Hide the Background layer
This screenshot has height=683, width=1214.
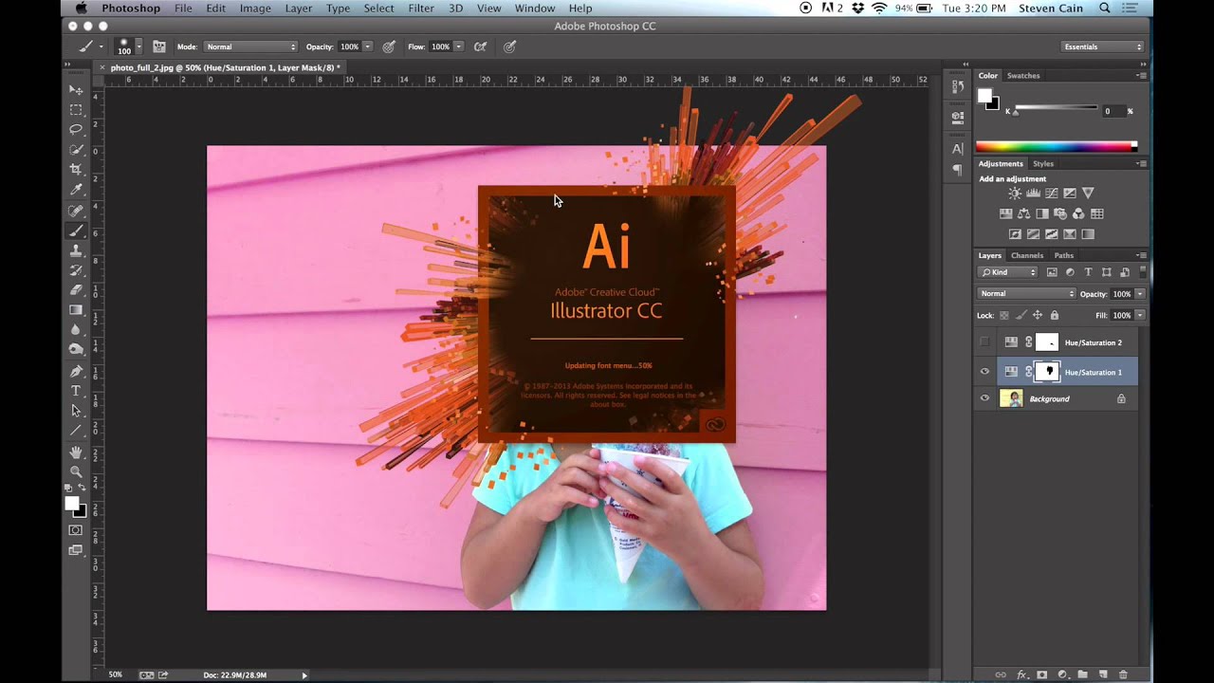tap(984, 398)
